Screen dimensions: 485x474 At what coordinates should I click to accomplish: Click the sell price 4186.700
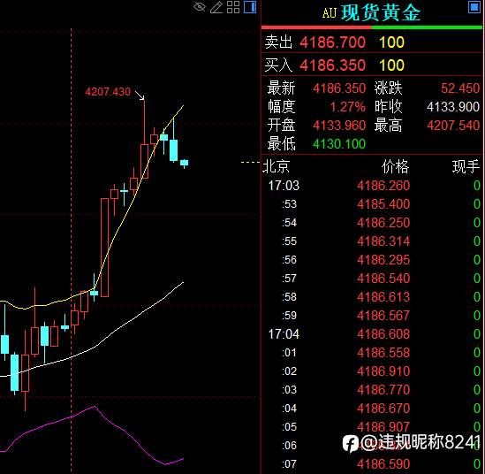(332, 42)
